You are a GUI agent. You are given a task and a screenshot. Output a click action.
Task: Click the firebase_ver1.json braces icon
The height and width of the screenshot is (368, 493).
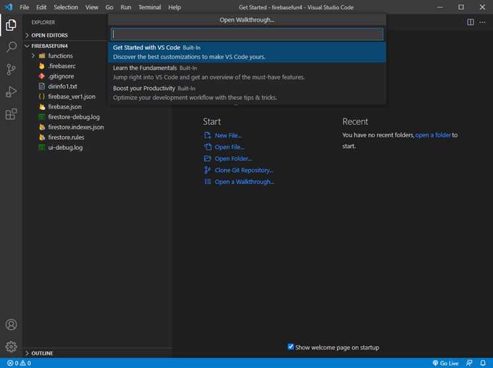tap(41, 97)
